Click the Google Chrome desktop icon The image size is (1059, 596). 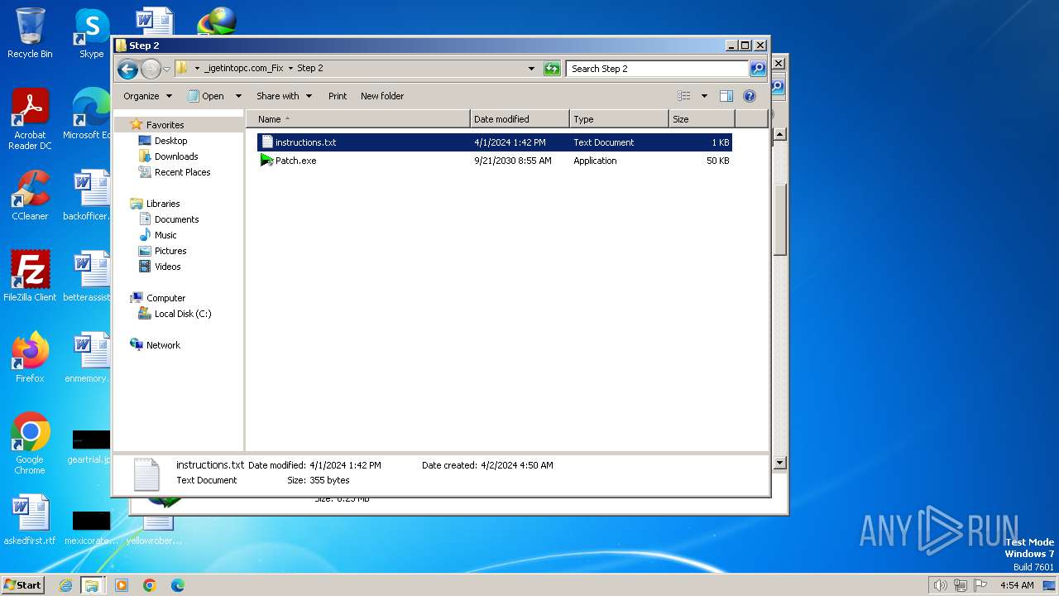pyautogui.click(x=30, y=444)
